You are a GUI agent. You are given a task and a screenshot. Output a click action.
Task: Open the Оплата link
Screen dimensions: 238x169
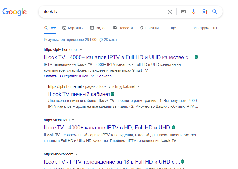pos(50,76)
